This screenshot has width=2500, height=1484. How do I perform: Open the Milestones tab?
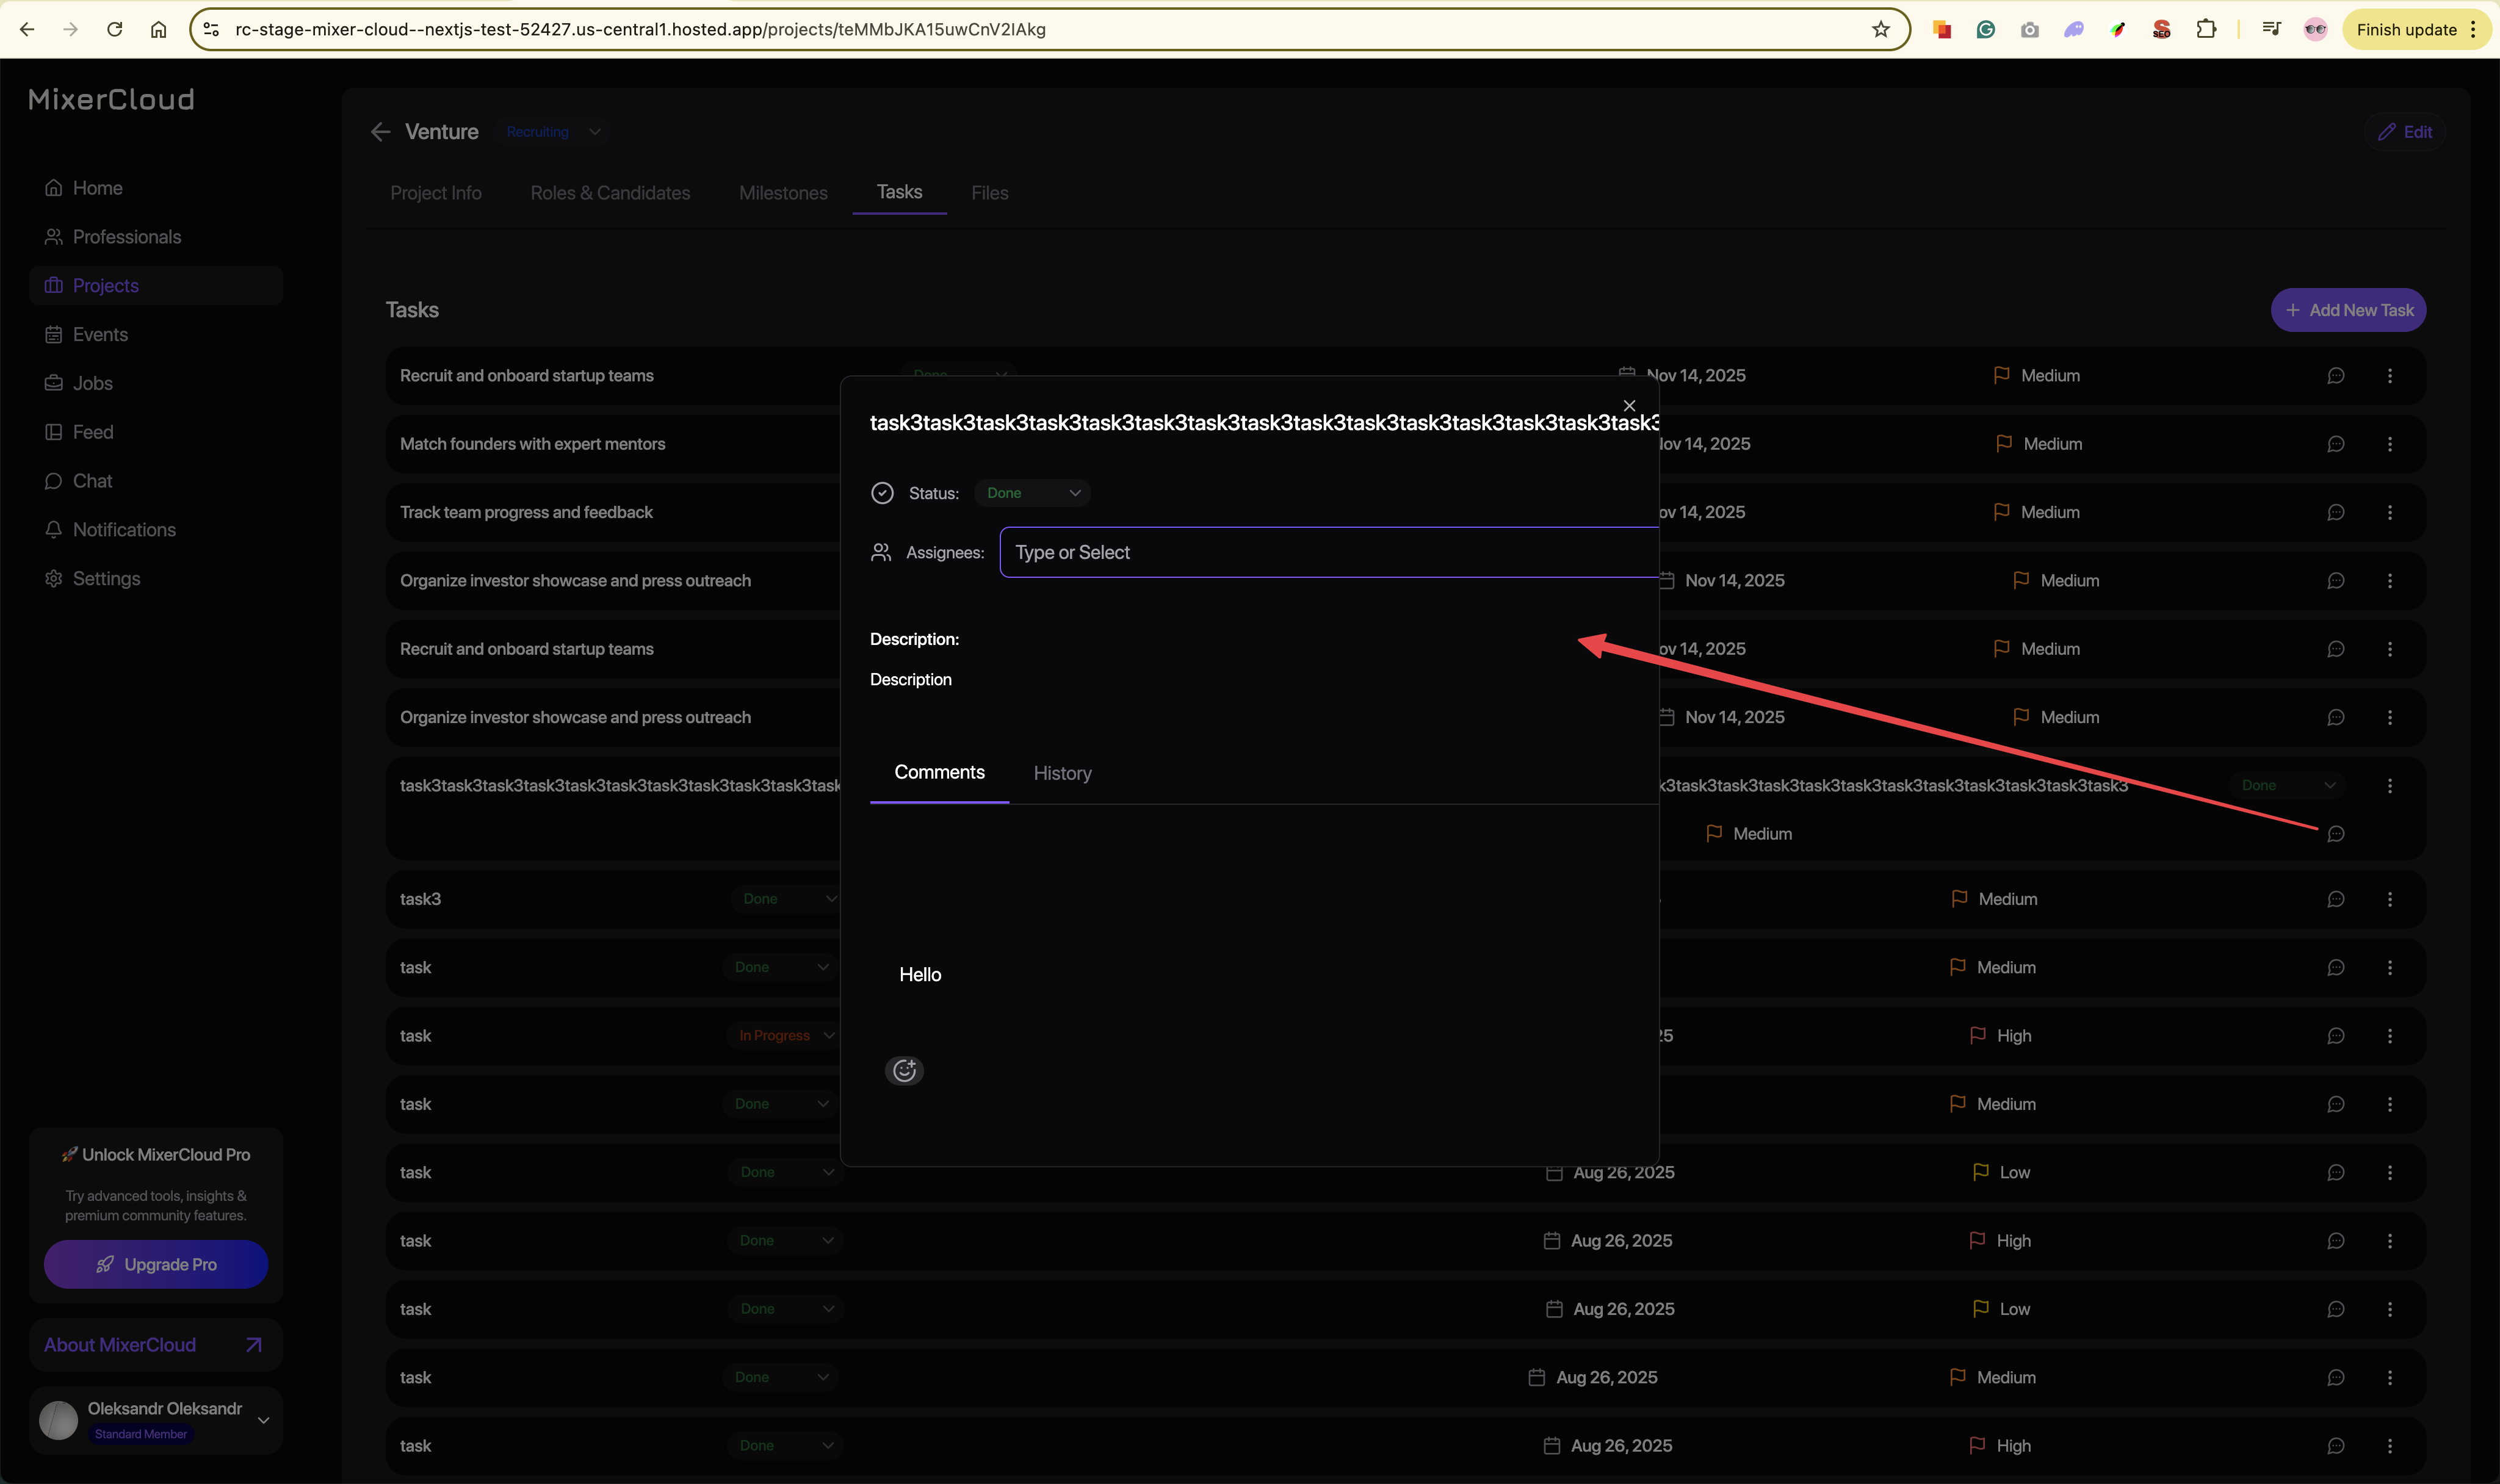783,193
